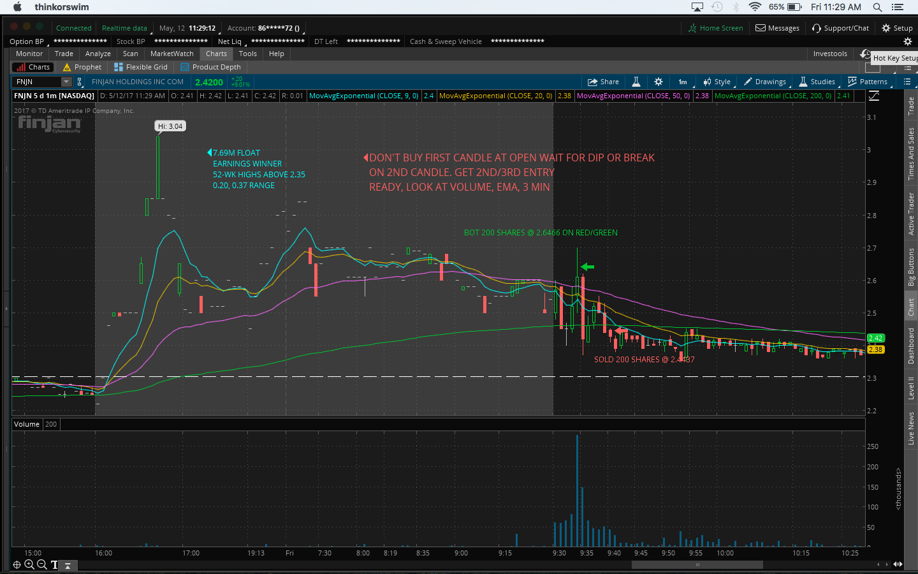Click the OnDemand clock icon beside Investools
This screenshot has width=918, height=574.
pyautogui.click(x=864, y=54)
